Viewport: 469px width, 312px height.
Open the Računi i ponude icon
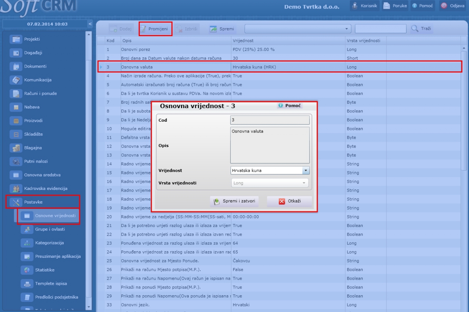(16, 94)
